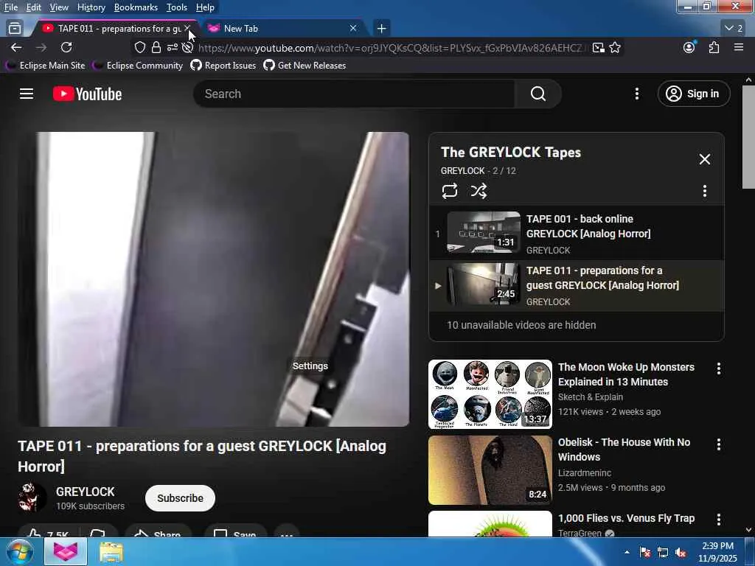The width and height of the screenshot is (755, 566).
Task: Open YouTube settings three-dot menu
Action: [636, 94]
